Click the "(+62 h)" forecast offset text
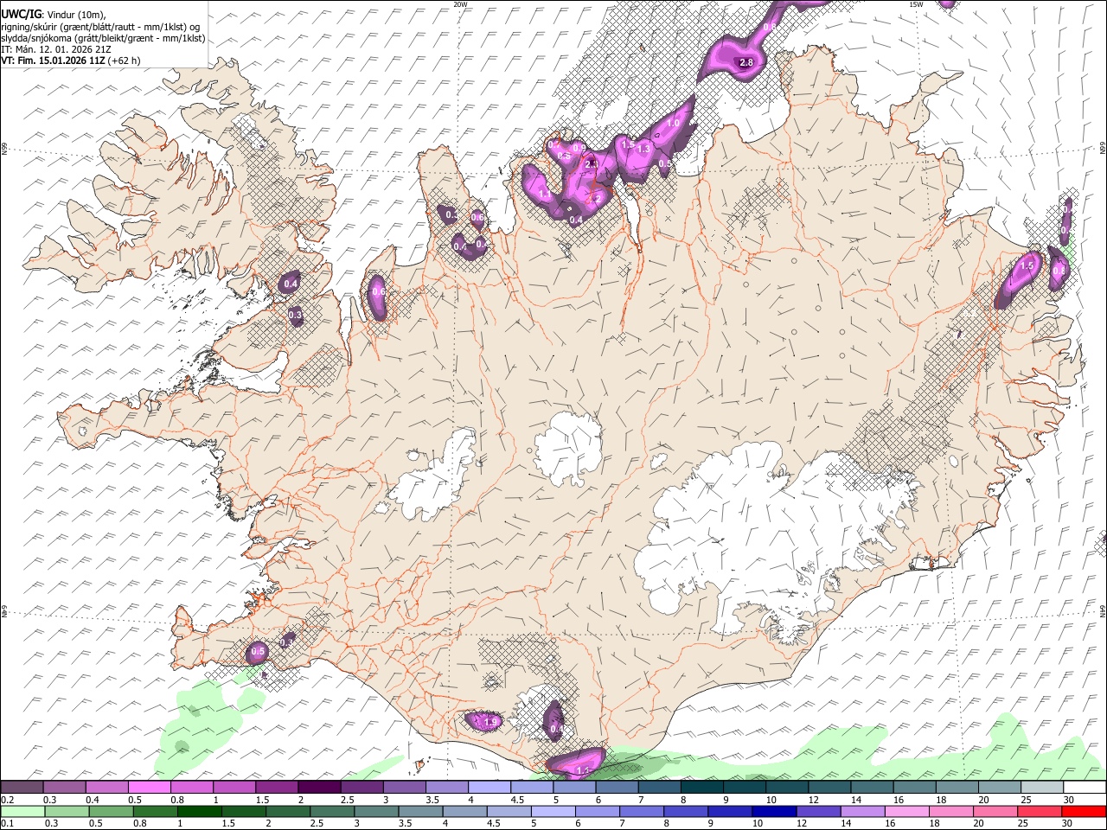 click(124, 61)
